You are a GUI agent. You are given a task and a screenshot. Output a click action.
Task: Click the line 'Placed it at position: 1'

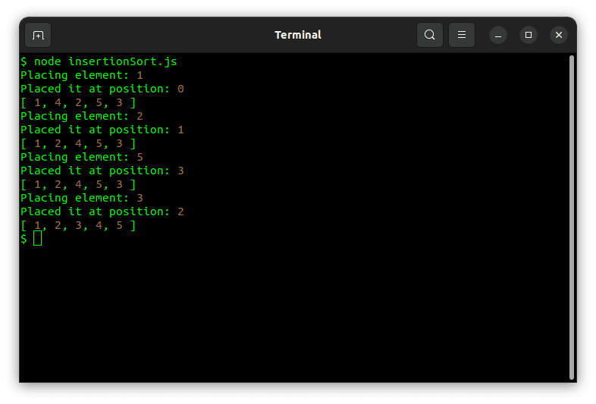click(x=102, y=130)
